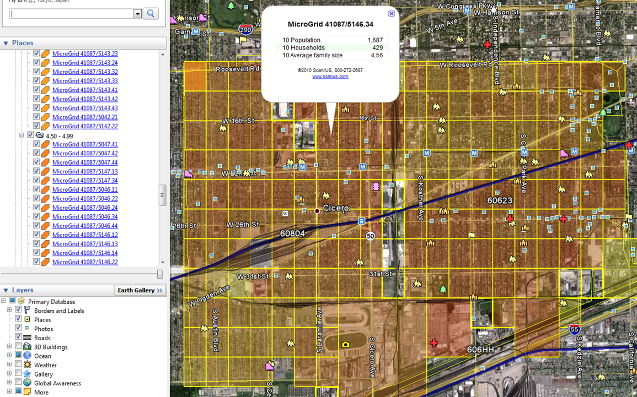Click the Weather layer sun icon
The height and width of the screenshot is (397, 637).
click(28, 365)
